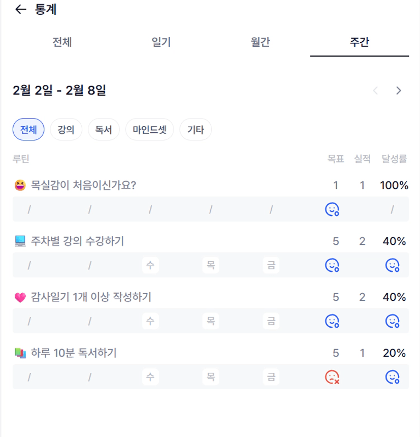This screenshot has width=420, height=437.
Task: Click last blue smiley in 주차별 강의 수강하기 row
Action: 392,265
